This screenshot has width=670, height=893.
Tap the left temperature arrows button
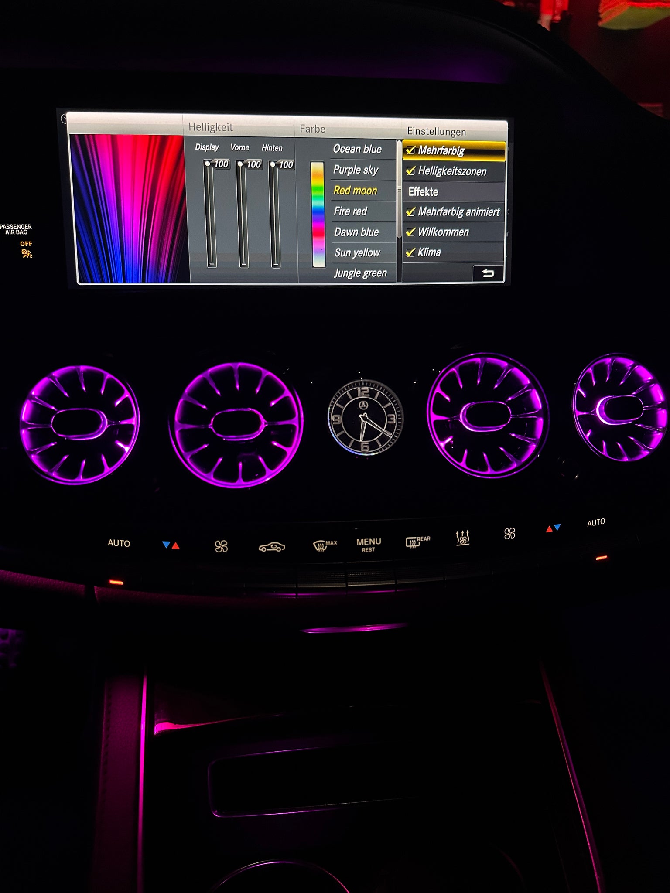tap(171, 545)
